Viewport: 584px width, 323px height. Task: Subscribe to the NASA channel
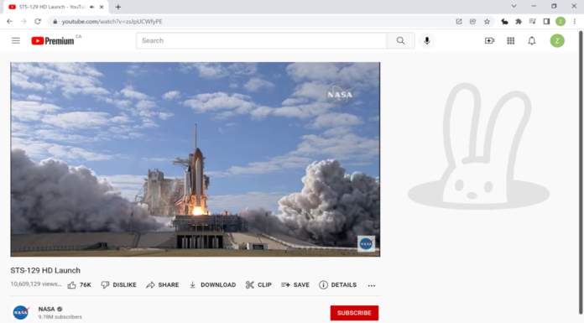pos(354,313)
